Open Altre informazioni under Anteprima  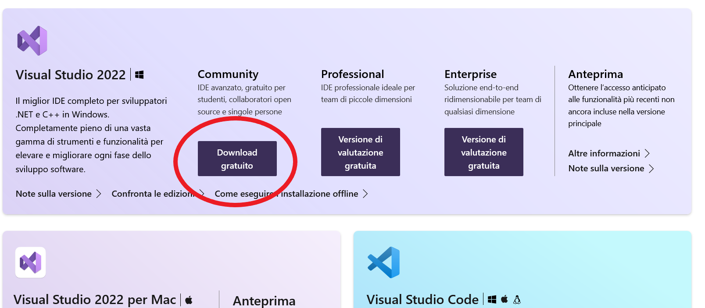pyautogui.click(x=604, y=153)
